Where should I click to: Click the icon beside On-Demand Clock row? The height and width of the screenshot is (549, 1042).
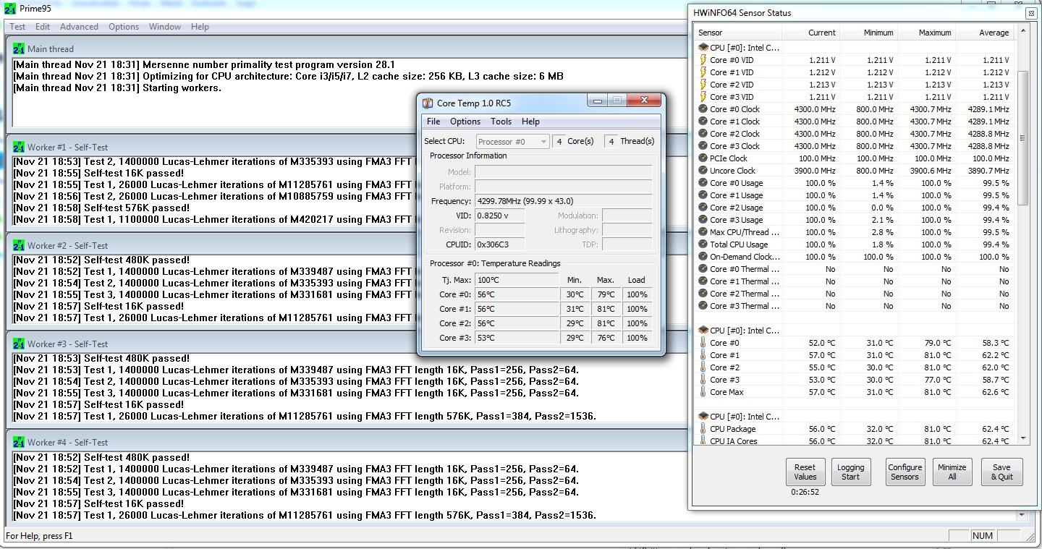[x=703, y=257]
